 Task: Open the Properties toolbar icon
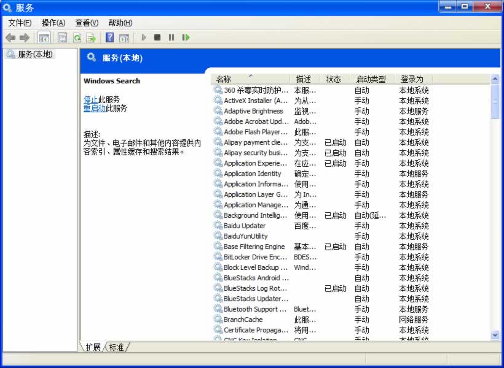coord(62,38)
